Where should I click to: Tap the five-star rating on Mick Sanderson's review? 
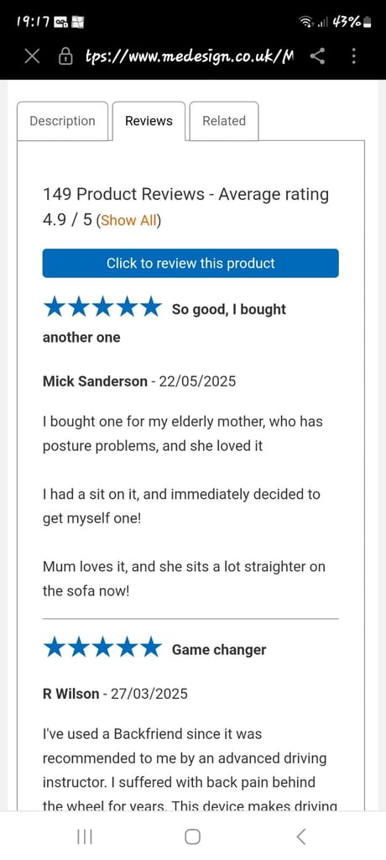(x=102, y=307)
